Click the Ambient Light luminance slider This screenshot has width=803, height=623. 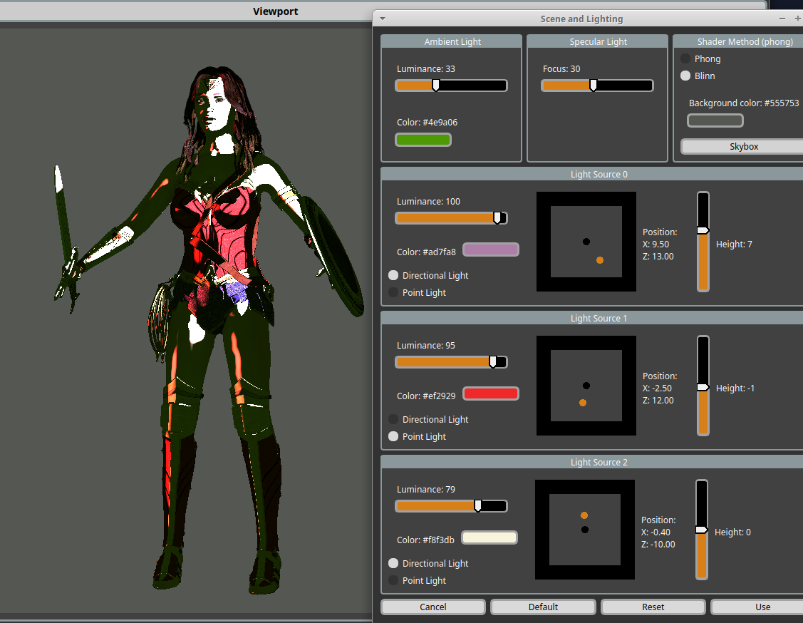451,86
